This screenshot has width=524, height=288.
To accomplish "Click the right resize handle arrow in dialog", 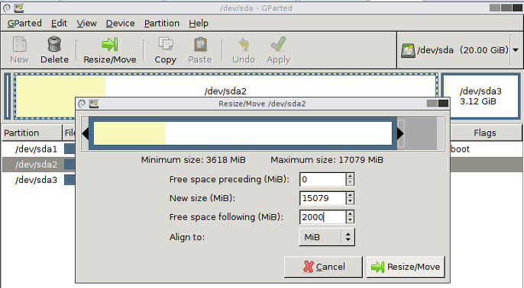I will click(400, 133).
